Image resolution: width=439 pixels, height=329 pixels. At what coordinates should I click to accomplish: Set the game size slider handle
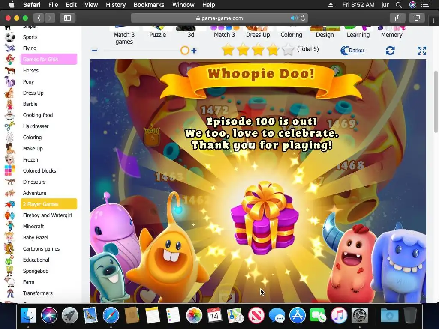[185, 51]
